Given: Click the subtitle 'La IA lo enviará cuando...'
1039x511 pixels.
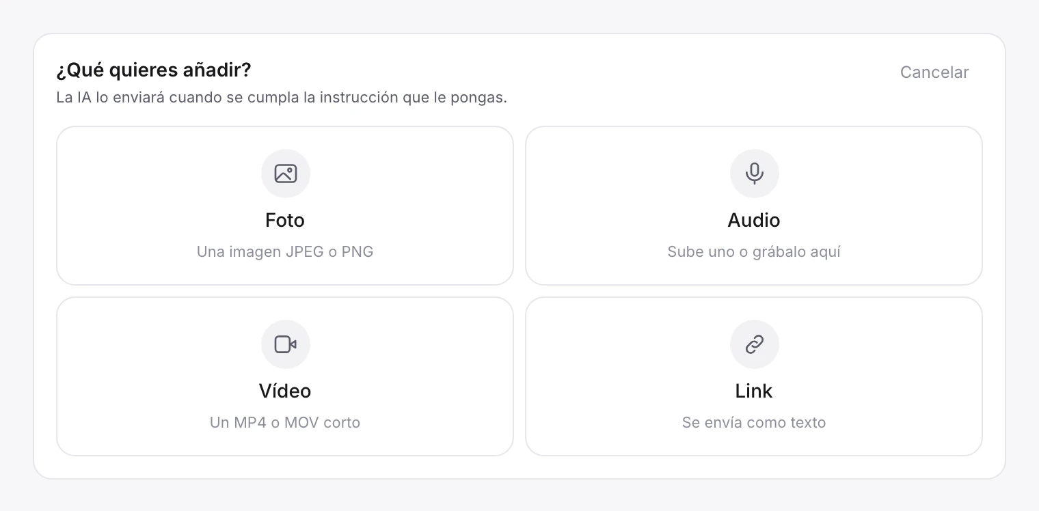Looking at the screenshot, I should point(282,97).
